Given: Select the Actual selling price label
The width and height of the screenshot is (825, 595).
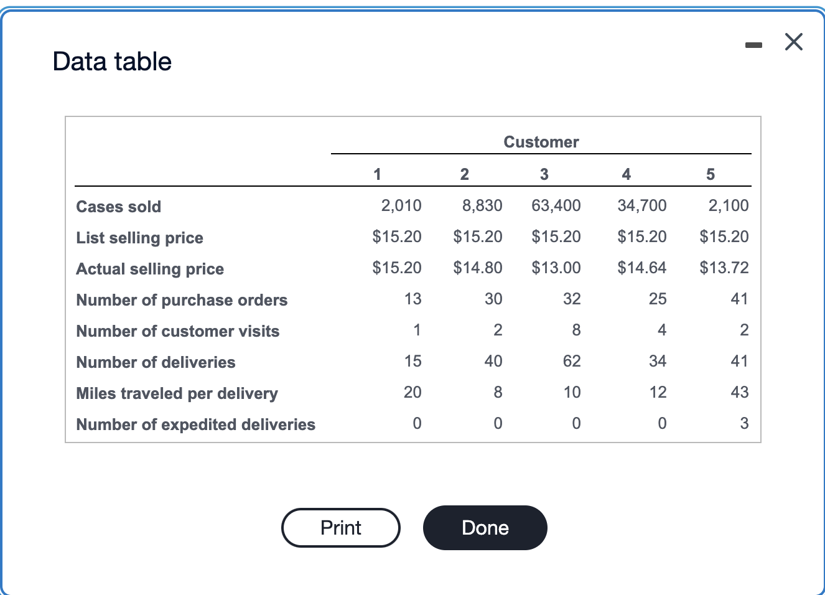Looking at the screenshot, I should [x=149, y=268].
